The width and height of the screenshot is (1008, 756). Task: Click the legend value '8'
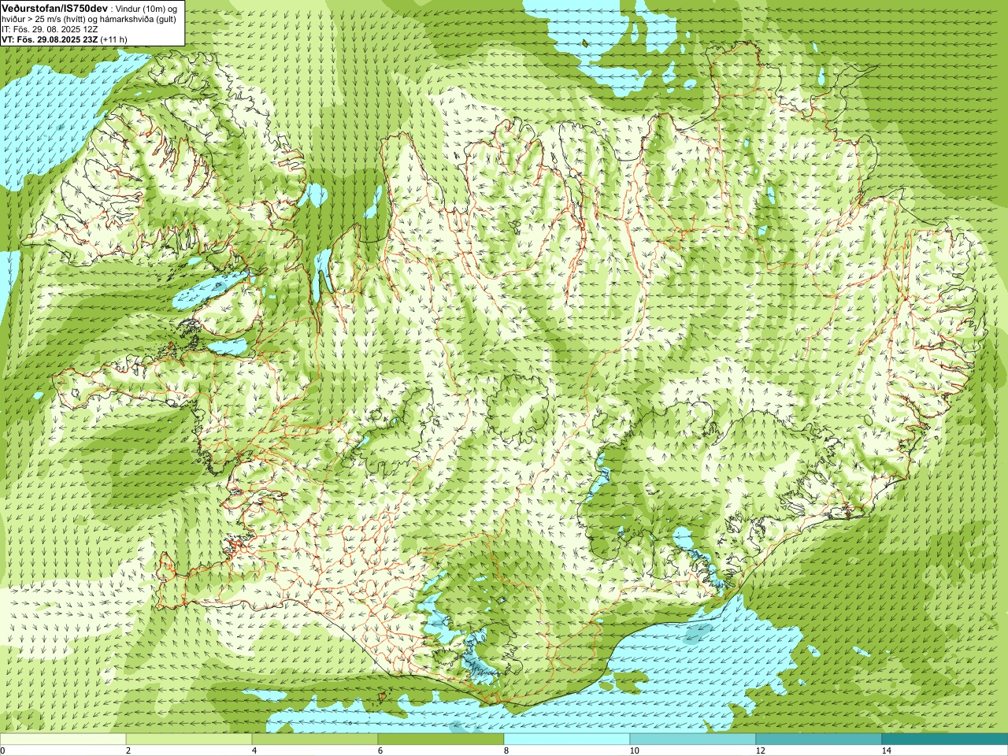pos(506,750)
